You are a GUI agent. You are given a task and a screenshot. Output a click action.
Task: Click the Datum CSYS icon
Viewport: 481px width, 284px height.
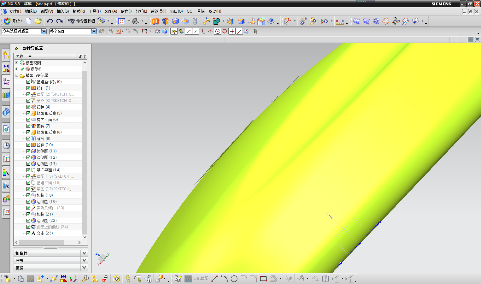pos(287,21)
